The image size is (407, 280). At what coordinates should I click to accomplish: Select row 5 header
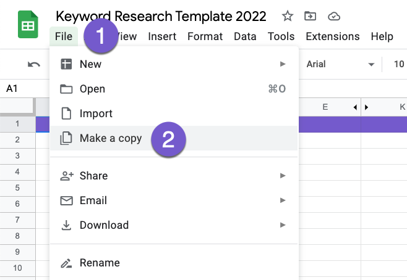(17, 187)
